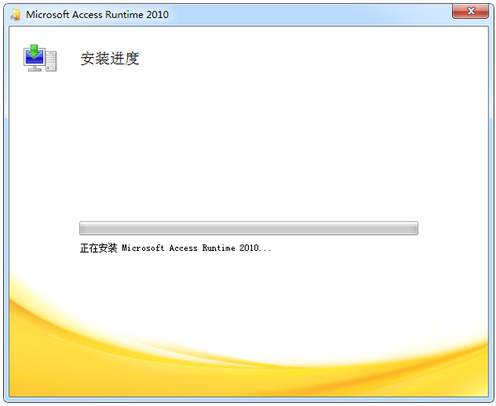This screenshot has height=406, width=496.
Task: Click the 正在安装 Microsoft Access Runtime 2010 status text
Action: coord(175,248)
